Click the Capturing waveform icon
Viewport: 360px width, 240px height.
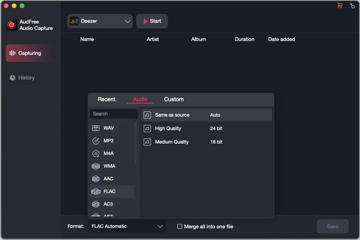pos(12,53)
